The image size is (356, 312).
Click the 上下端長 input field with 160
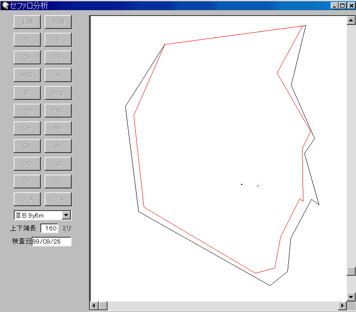[x=50, y=228]
